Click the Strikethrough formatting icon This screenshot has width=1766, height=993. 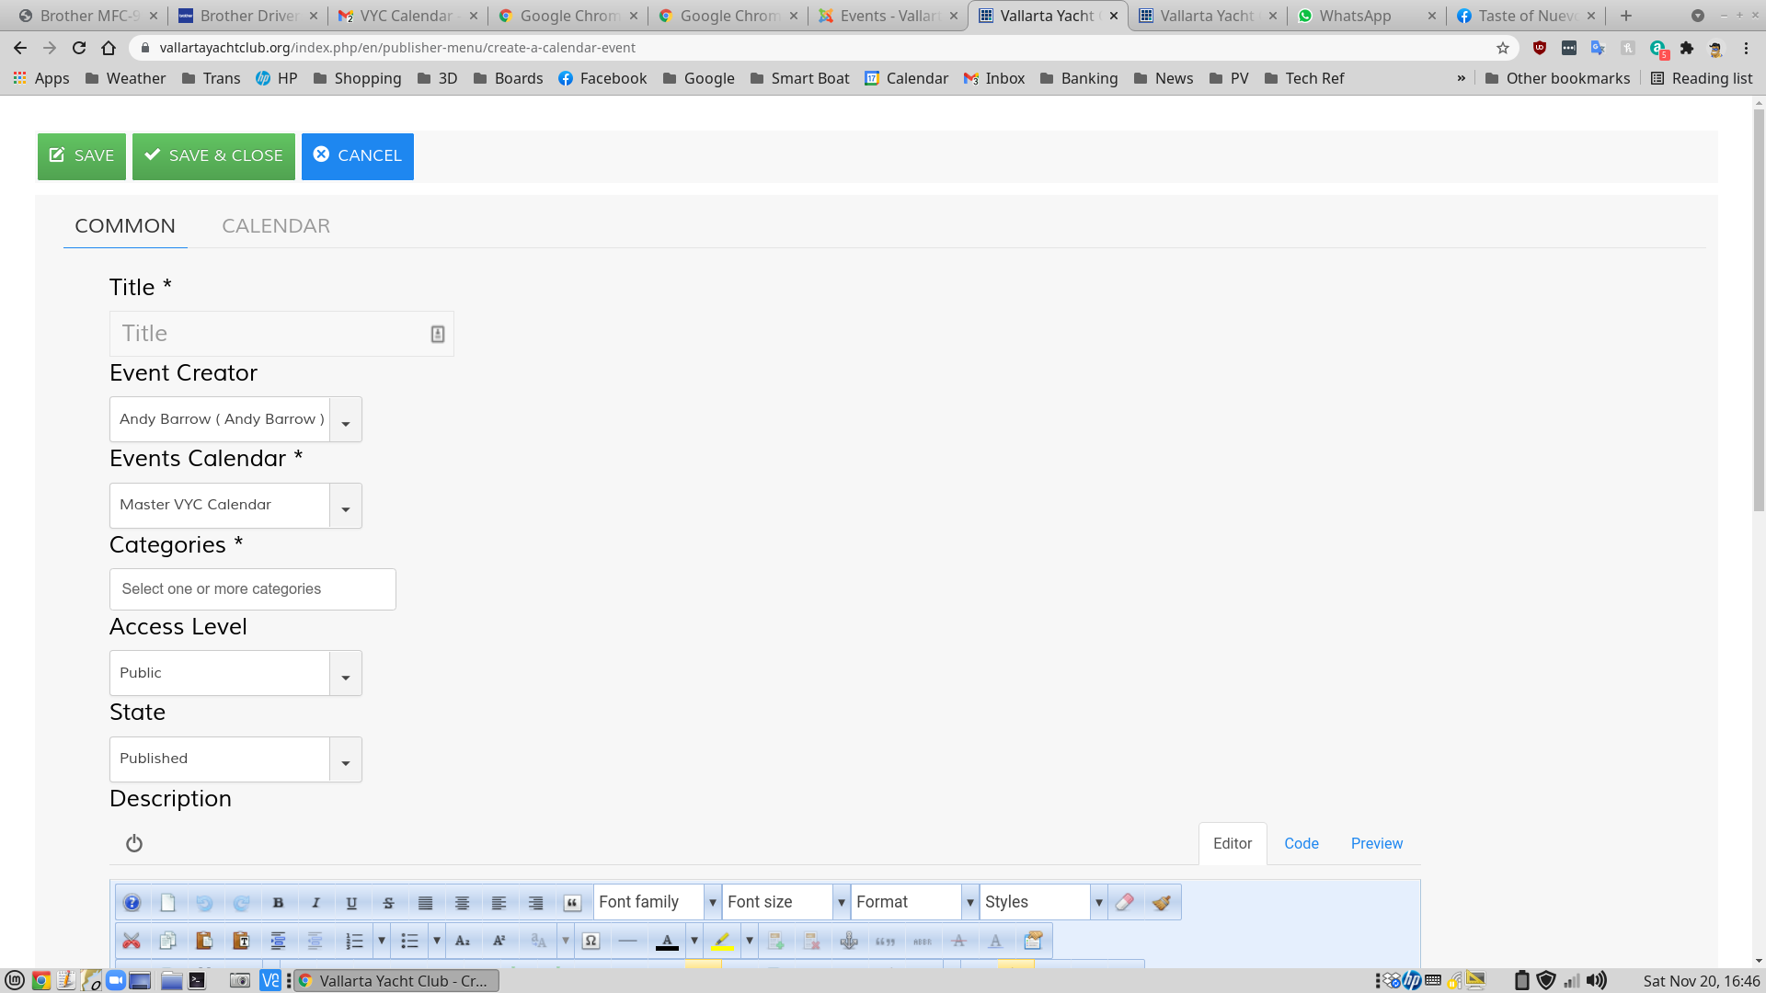[388, 902]
